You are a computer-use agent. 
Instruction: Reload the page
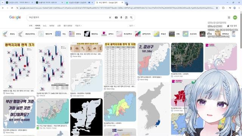(x=12, y=8)
